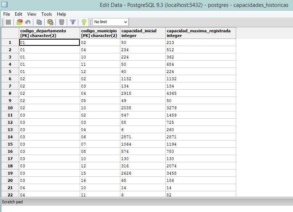The image size is (293, 212).
Task: Open the File menu
Action: click(x=7, y=14)
